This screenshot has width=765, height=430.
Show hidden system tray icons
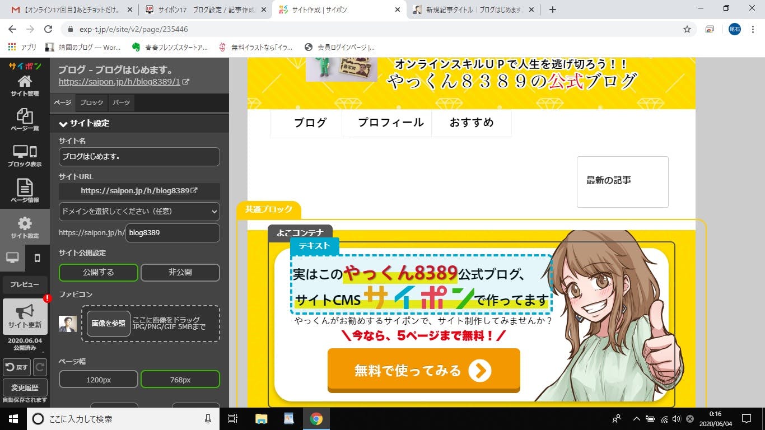click(x=636, y=419)
